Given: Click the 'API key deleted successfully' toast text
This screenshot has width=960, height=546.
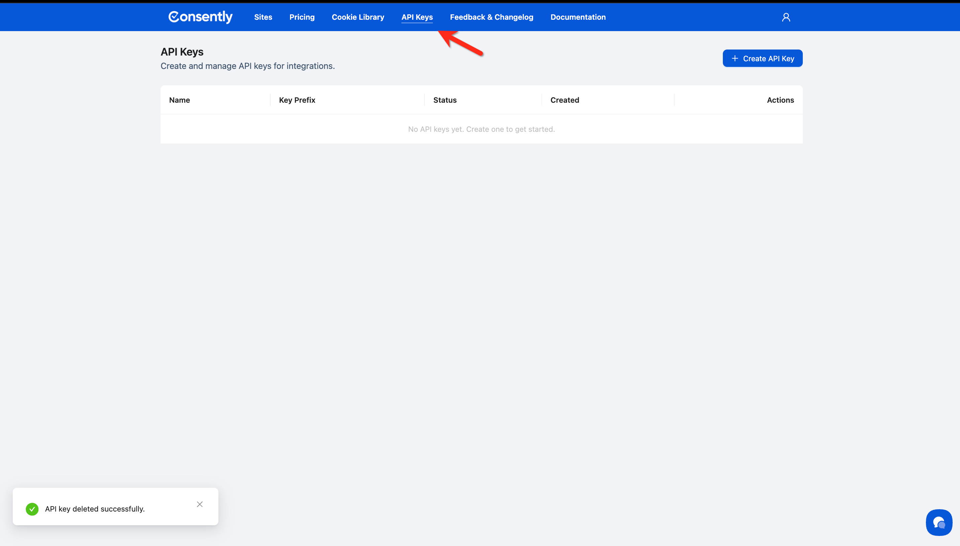Looking at the screenshot, I should point(95,509).
